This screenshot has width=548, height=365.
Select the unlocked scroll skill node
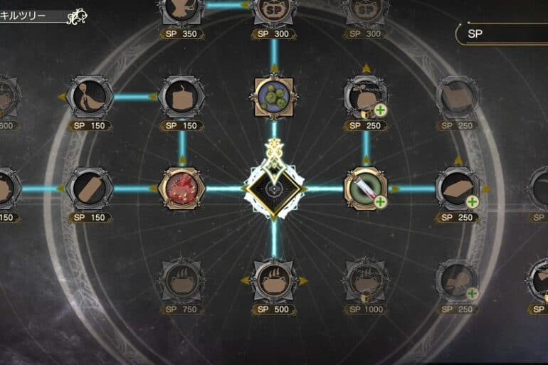tap(366, 189)
